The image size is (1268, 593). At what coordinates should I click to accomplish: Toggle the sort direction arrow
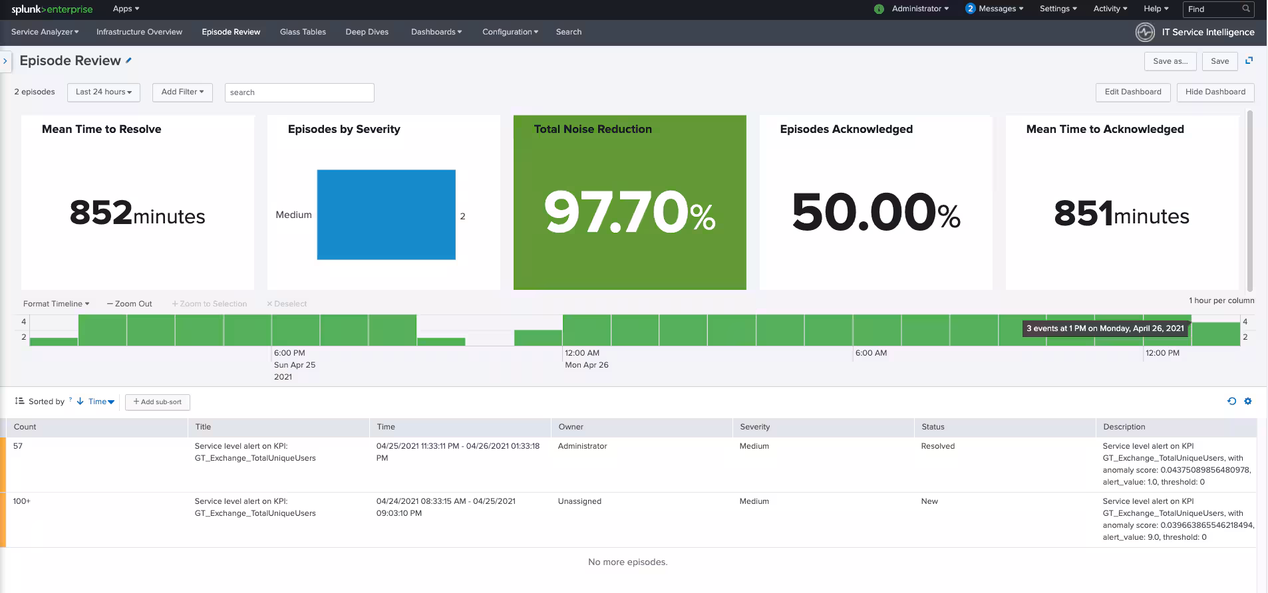tap(80, 402)
